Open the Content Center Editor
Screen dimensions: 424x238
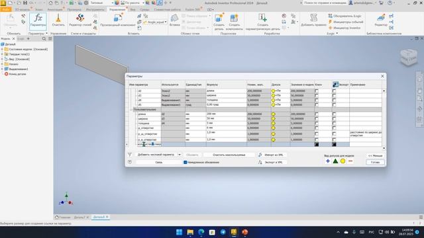[x=381, y=20]
